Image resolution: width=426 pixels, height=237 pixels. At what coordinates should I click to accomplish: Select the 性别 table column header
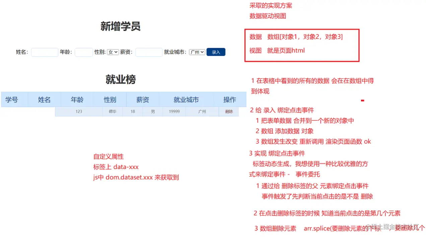(110, 99)
